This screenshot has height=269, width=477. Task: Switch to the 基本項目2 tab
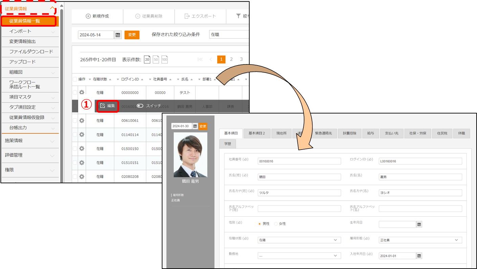pyautogui.click(x=256, y=133)
